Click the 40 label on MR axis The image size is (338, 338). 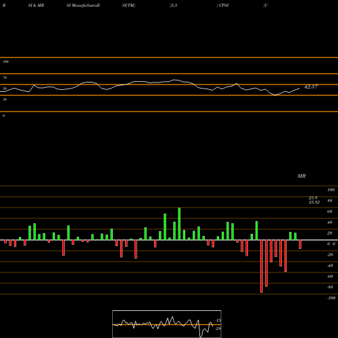click(x=330, y=222)
